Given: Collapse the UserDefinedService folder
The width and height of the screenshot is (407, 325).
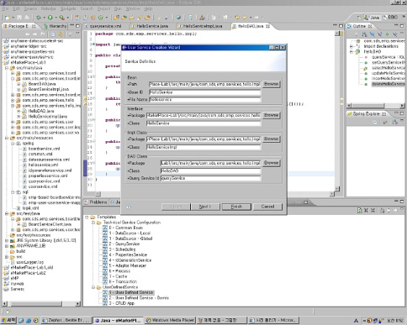Looking at the screenshot, I should click(x=93, y=287).
